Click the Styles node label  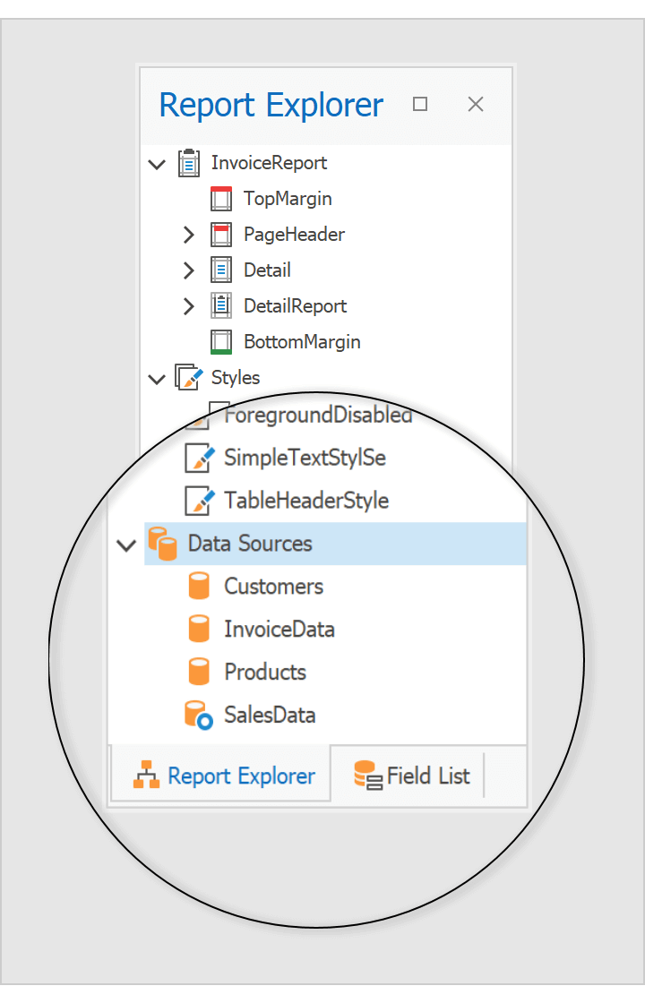click(236, 377)
